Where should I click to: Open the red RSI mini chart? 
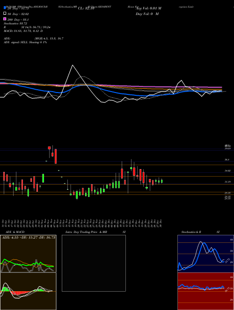pos(205,291)
